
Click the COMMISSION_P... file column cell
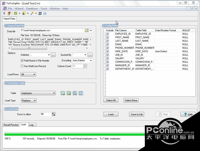click(x=125, y=62)
